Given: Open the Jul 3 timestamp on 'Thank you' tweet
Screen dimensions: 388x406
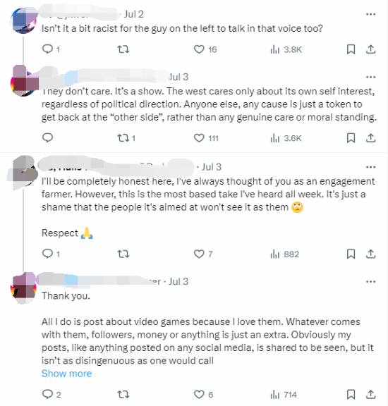Looking at the screenshot, I should coord(178,281).
